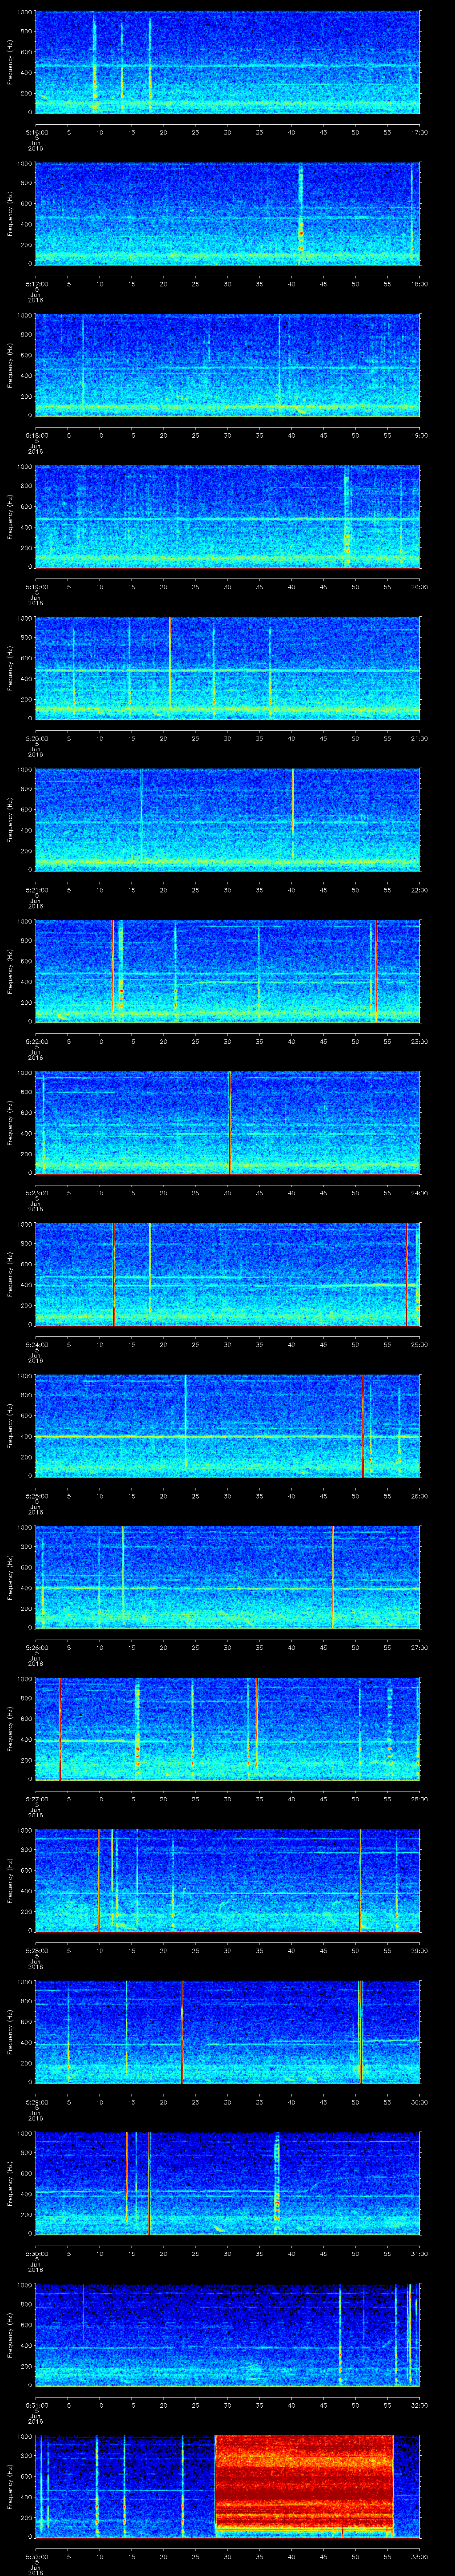Click the '23:00' end time label
455x2576 pixels.
coord(420,1041)
